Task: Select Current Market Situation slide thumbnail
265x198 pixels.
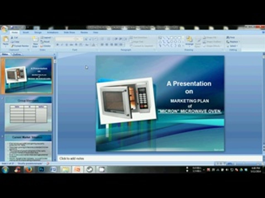Action: pos(28,147)
